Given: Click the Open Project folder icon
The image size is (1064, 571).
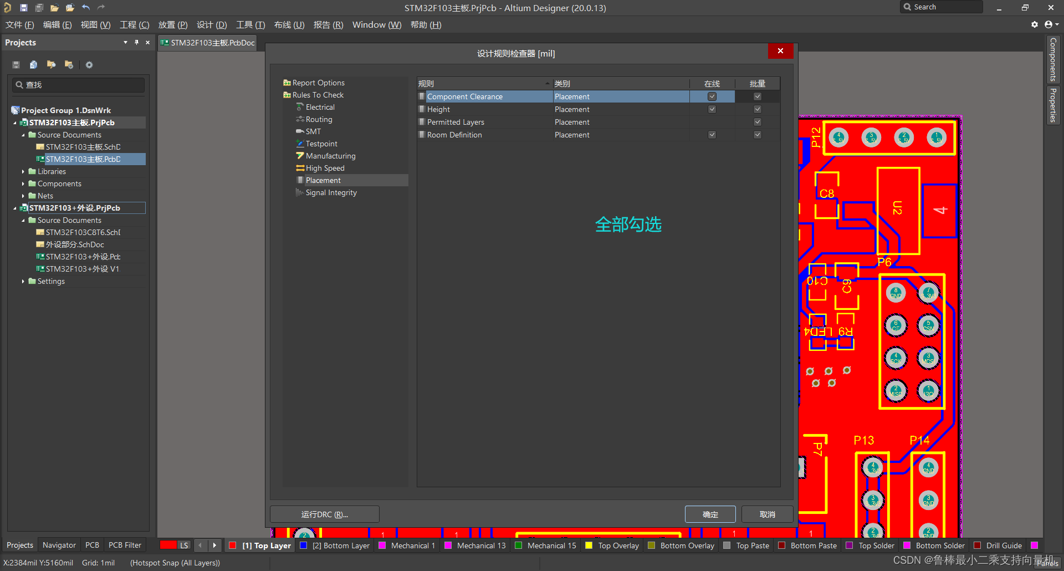Looking at the screenshot, I should tap(70, 8).
